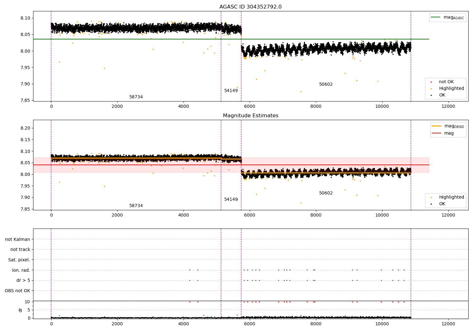Click red line sample beside mag legend entry

437,133
